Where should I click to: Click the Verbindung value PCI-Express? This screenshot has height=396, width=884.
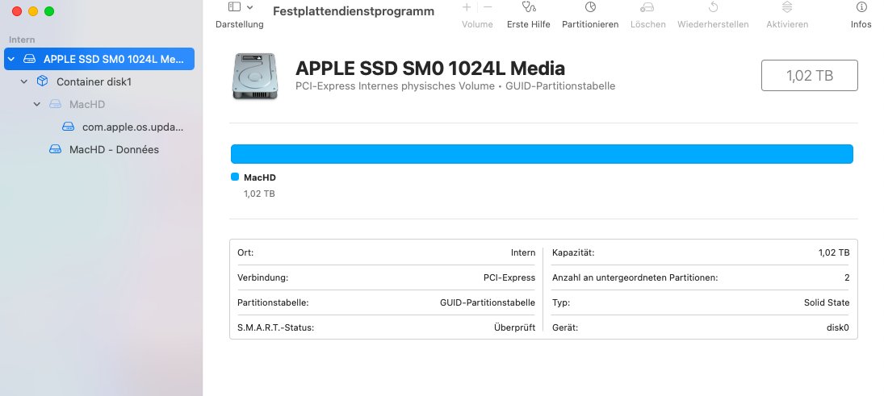[509, 277]
